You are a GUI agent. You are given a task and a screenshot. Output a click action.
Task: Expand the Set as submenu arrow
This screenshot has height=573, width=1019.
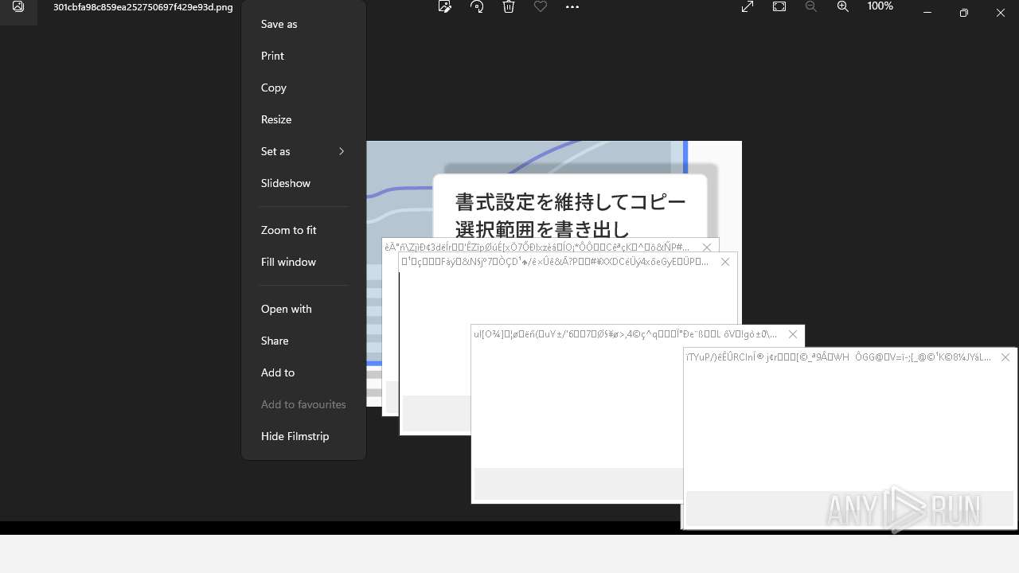[342, 151]
